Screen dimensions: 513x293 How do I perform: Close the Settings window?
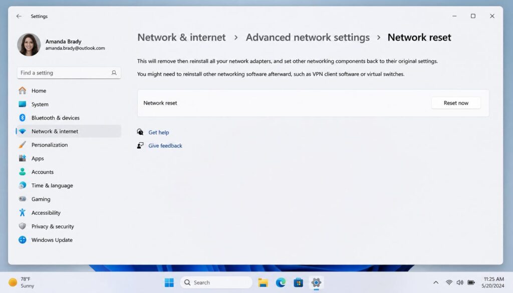[492, 16]
